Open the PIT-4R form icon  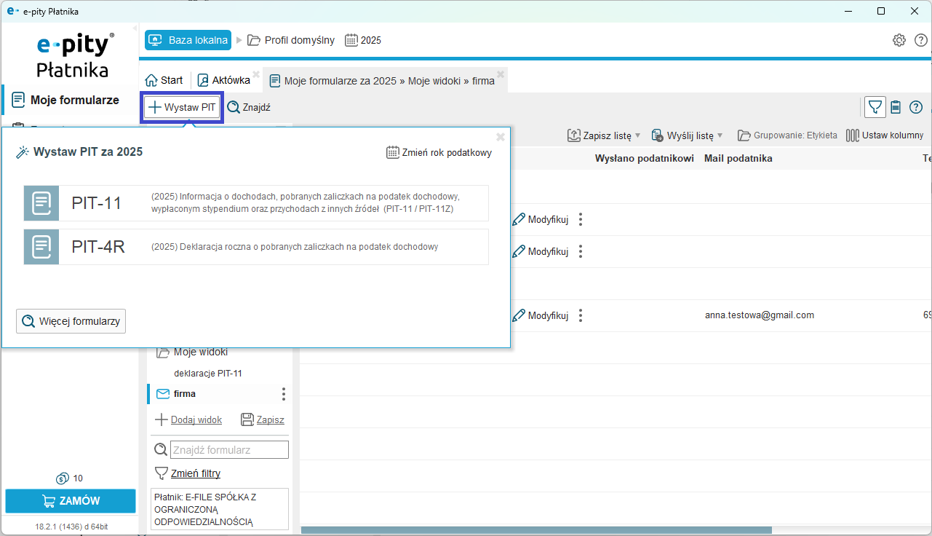41,247
